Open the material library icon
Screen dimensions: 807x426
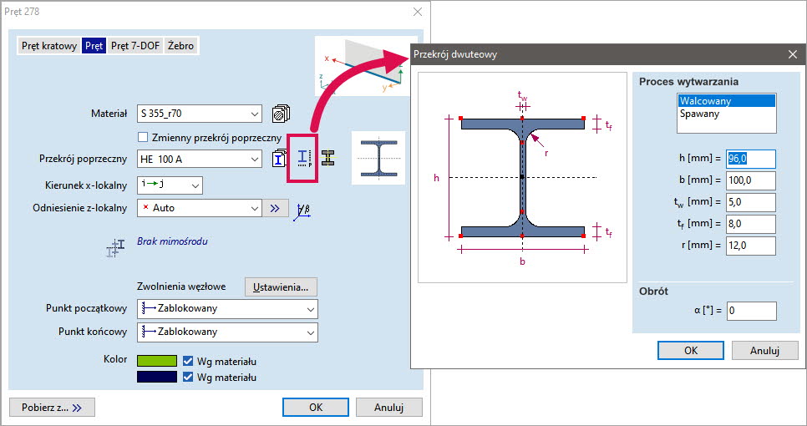282,113
